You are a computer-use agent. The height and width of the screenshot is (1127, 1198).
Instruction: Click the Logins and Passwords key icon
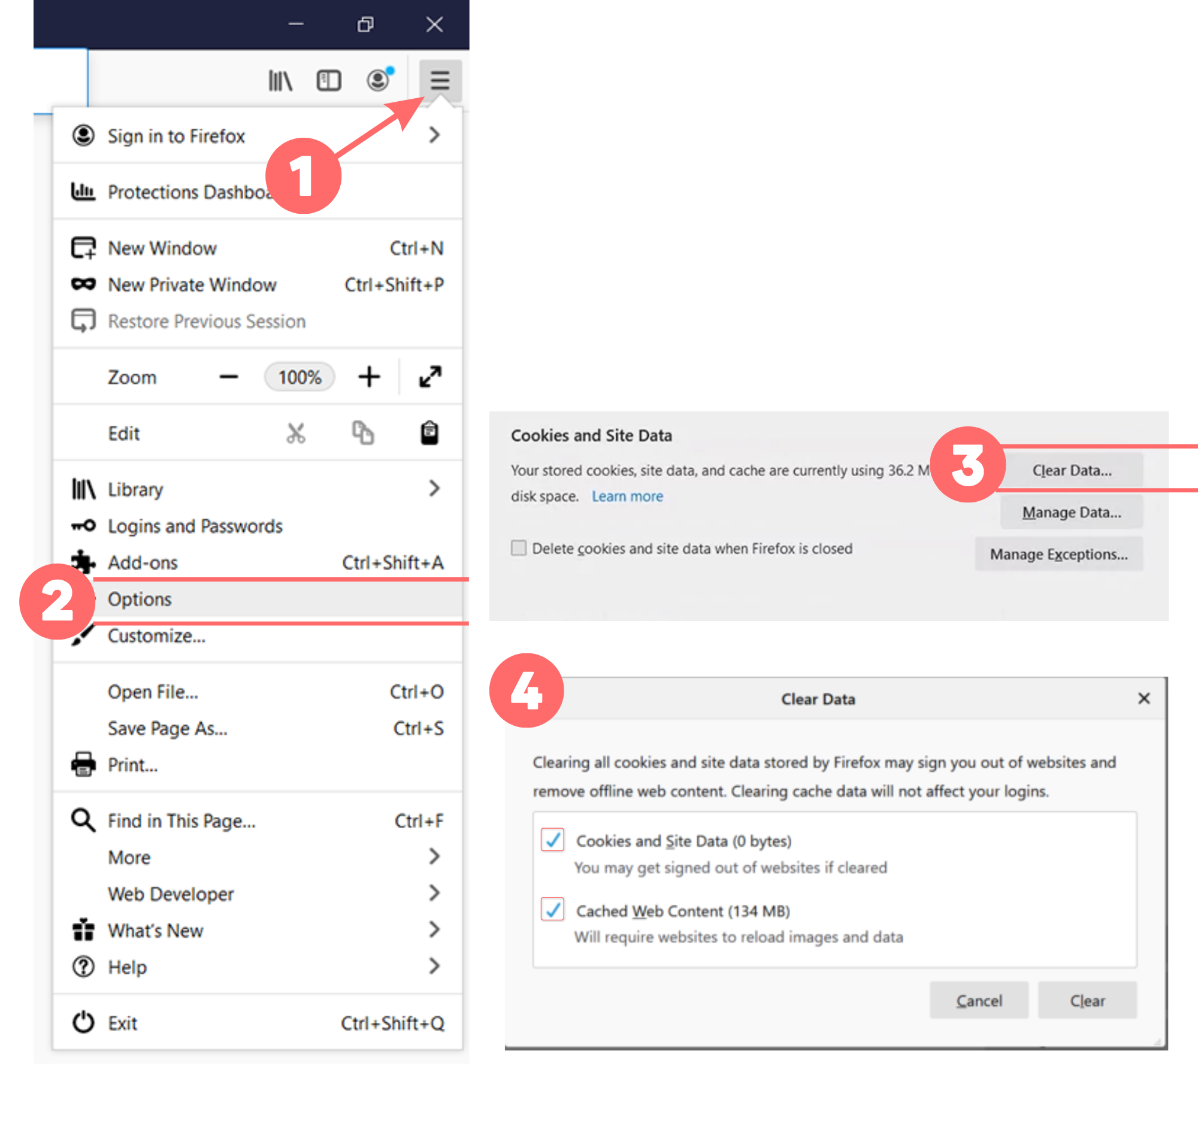pyautogui.click(x=83, y=526)
